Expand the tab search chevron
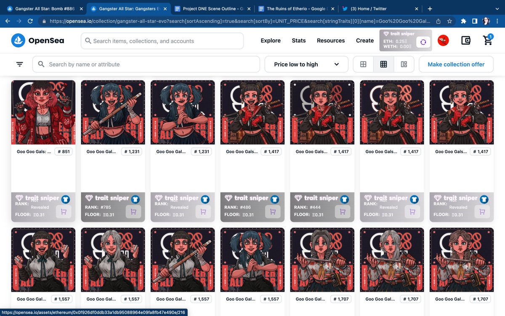Image resolution: width=505 pixels, height=316 pixels. [497, 8]
